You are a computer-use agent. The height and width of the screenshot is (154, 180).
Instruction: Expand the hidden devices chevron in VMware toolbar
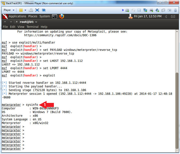click(x=123, y=10)
